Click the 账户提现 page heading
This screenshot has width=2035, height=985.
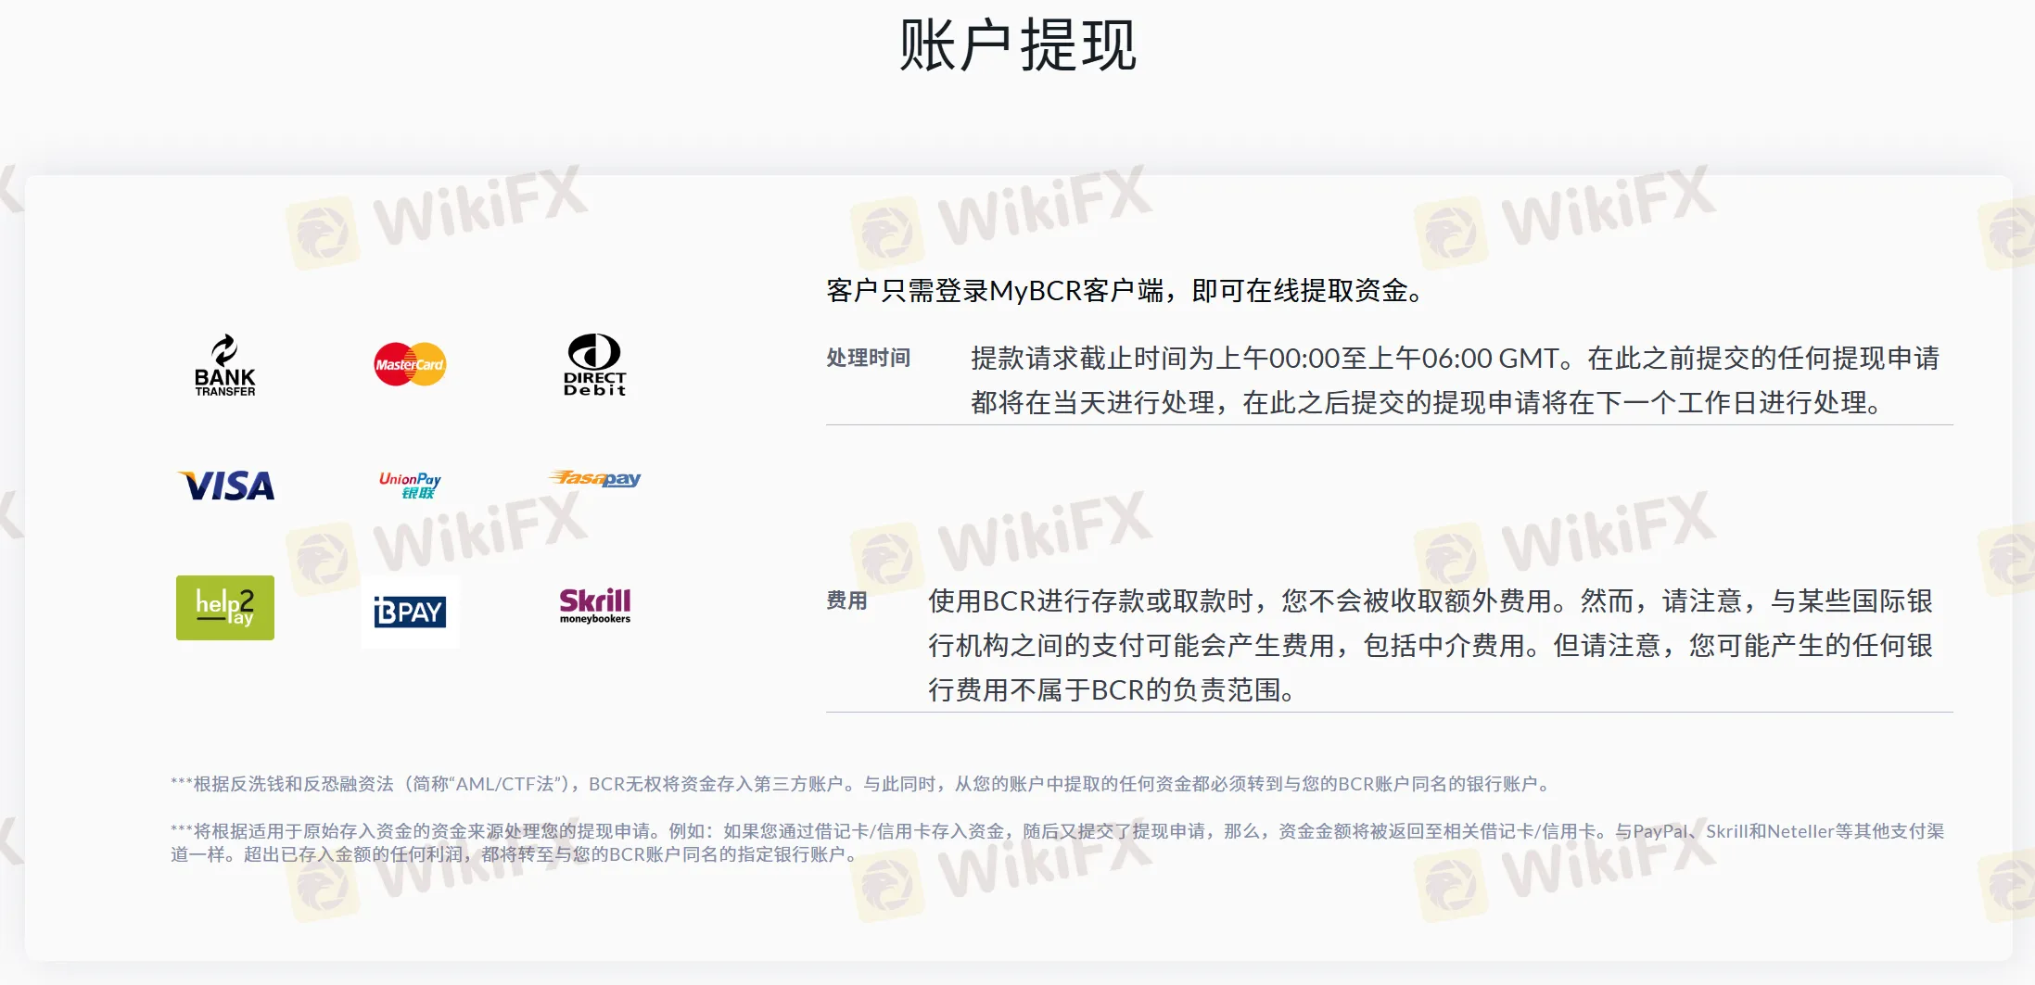coord(1017,44)
